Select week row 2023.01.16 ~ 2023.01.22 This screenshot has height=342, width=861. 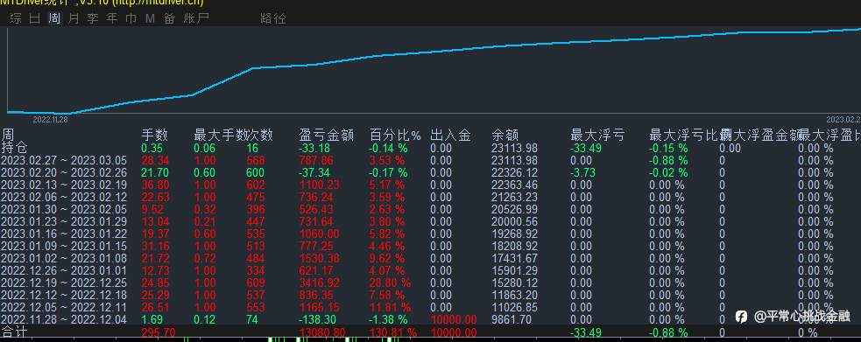(x=64, y=234)
